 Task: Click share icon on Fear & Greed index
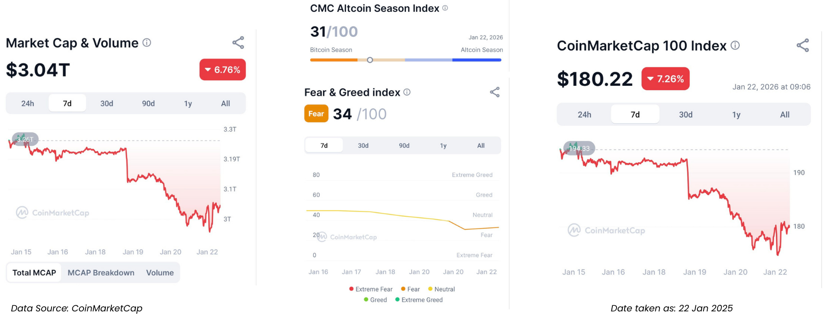coord(494,92)
